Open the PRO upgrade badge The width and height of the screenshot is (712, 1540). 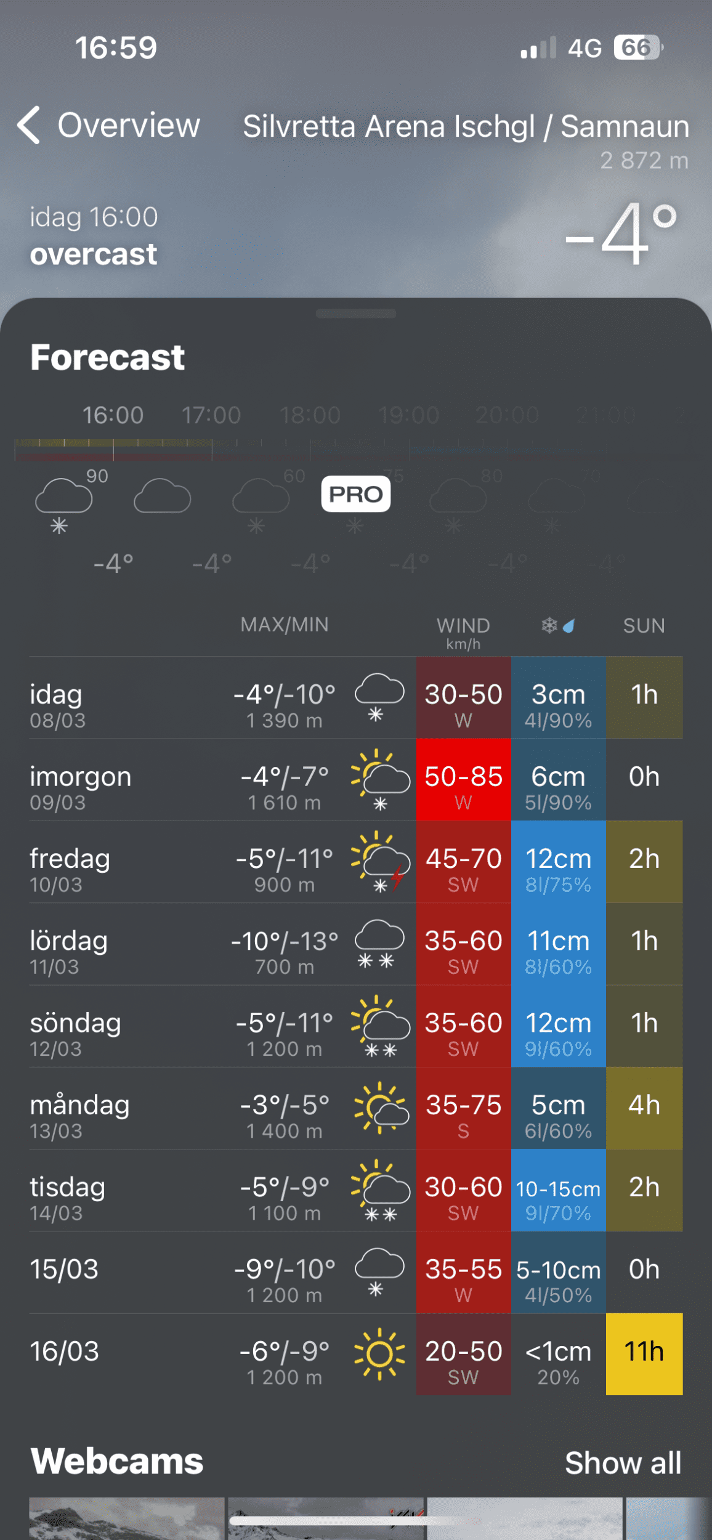tap(355, 494)
